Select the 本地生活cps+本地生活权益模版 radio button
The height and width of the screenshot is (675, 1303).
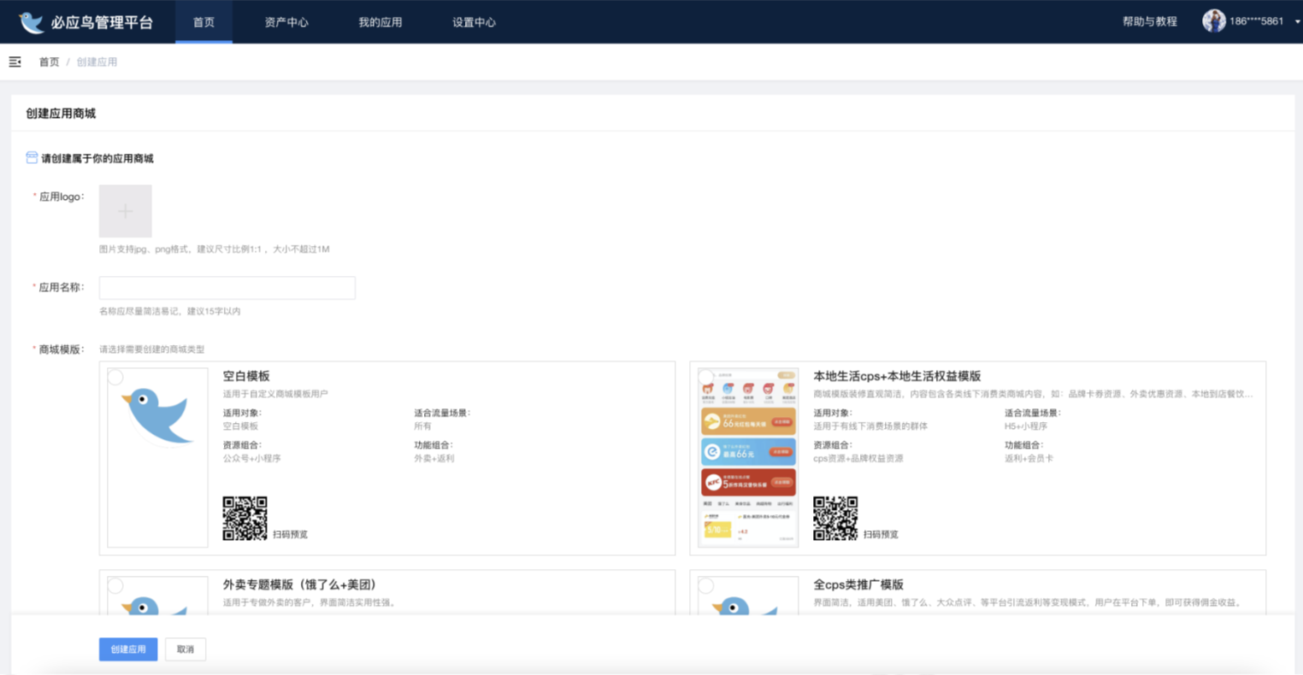705,377
